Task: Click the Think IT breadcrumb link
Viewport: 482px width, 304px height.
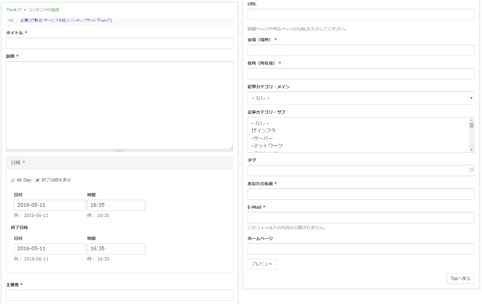Action: click(x=14, y=10)
